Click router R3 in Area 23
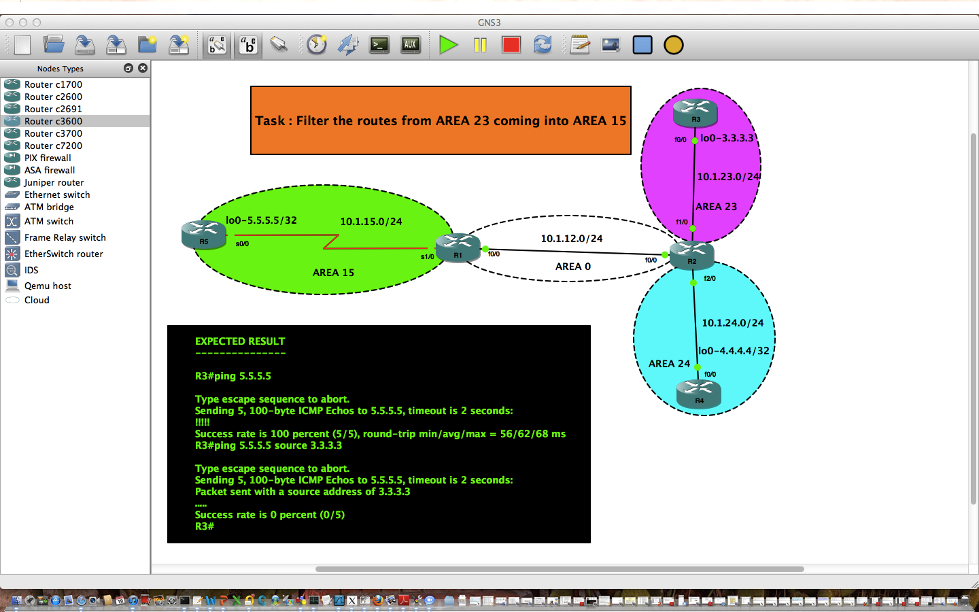The image size is (979, 612). pyautogui.click(x=695, y=112)
